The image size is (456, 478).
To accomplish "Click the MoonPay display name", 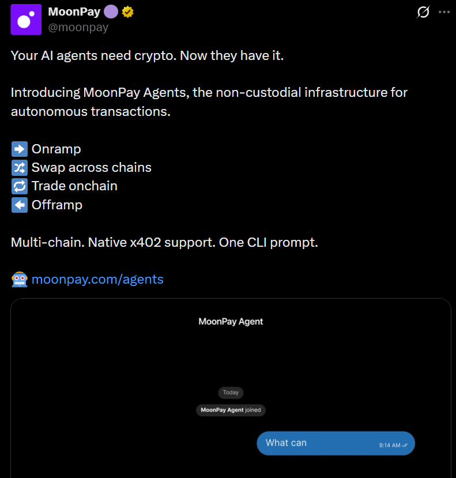I will coord(74,11).
